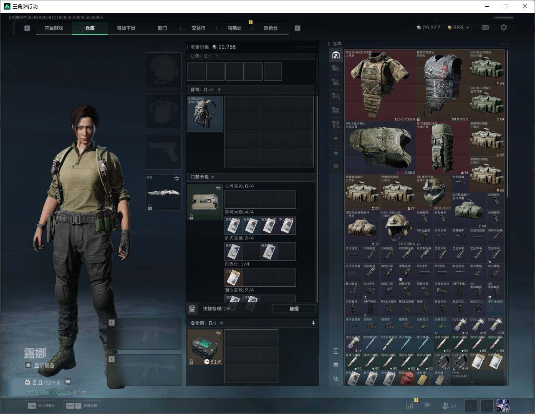Switch to the 改枪台 tab

pyautogui.click(x=270, y=28)
